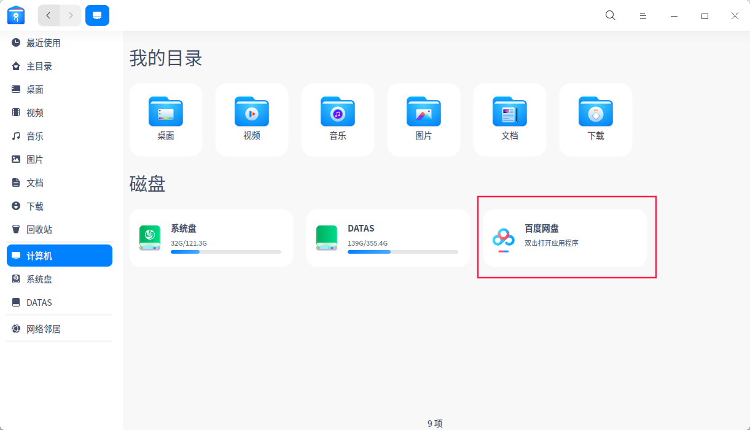Select the 桌面 folder card

(166, 120)
